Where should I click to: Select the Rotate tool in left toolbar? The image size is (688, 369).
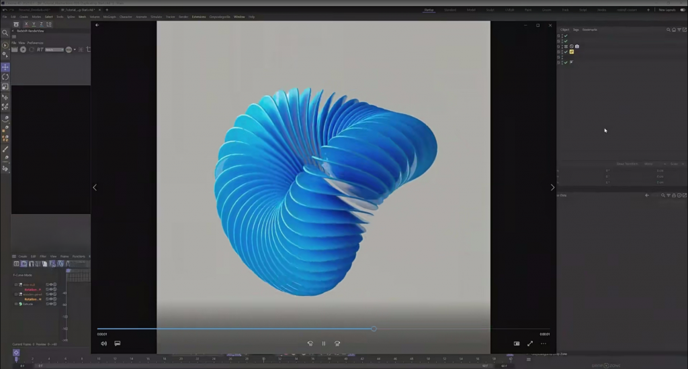click(5, 76)
